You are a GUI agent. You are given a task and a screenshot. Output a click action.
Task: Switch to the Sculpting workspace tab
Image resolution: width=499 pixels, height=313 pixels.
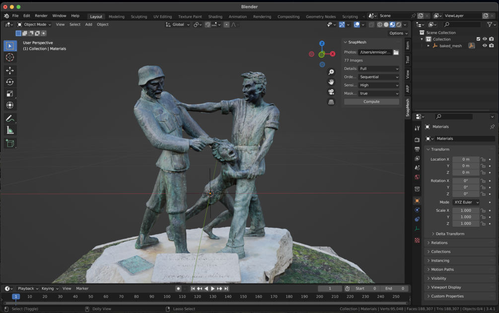click(139, 16)
